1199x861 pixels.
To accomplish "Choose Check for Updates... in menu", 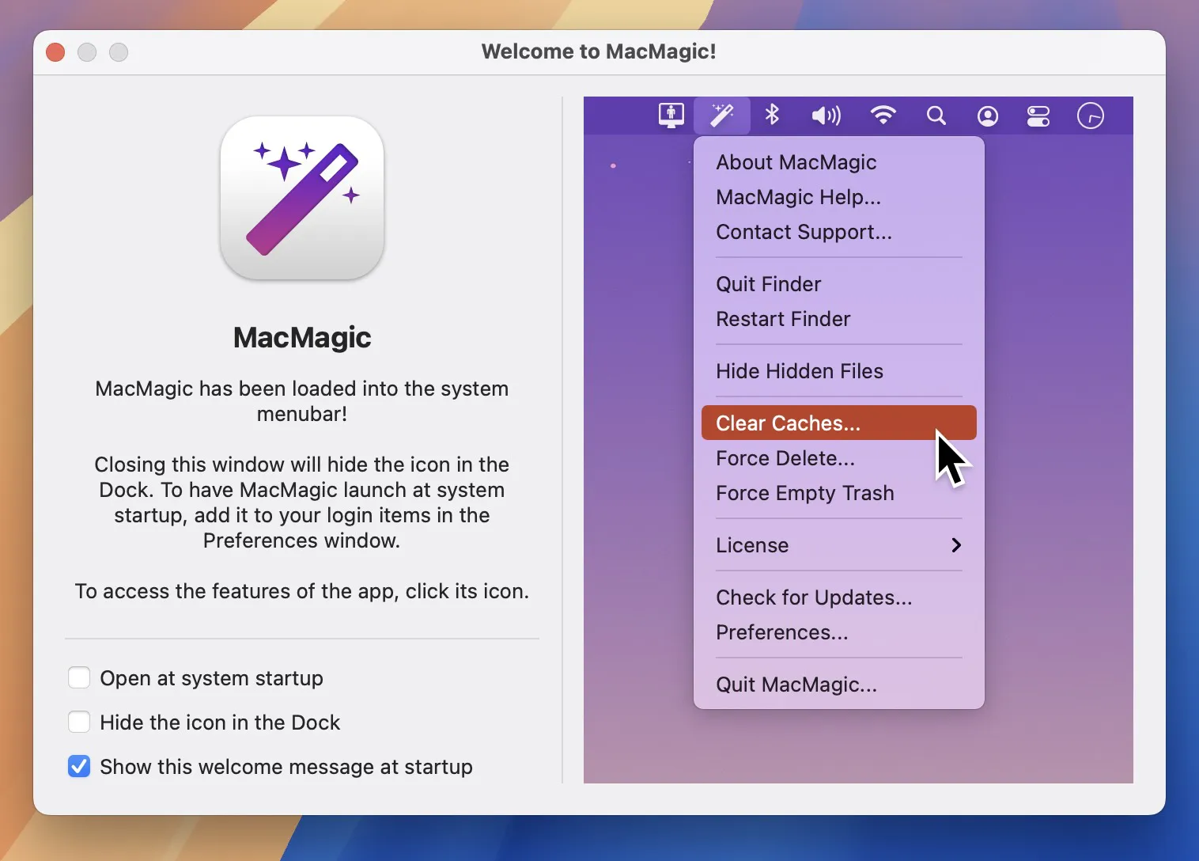I will 838,597.
